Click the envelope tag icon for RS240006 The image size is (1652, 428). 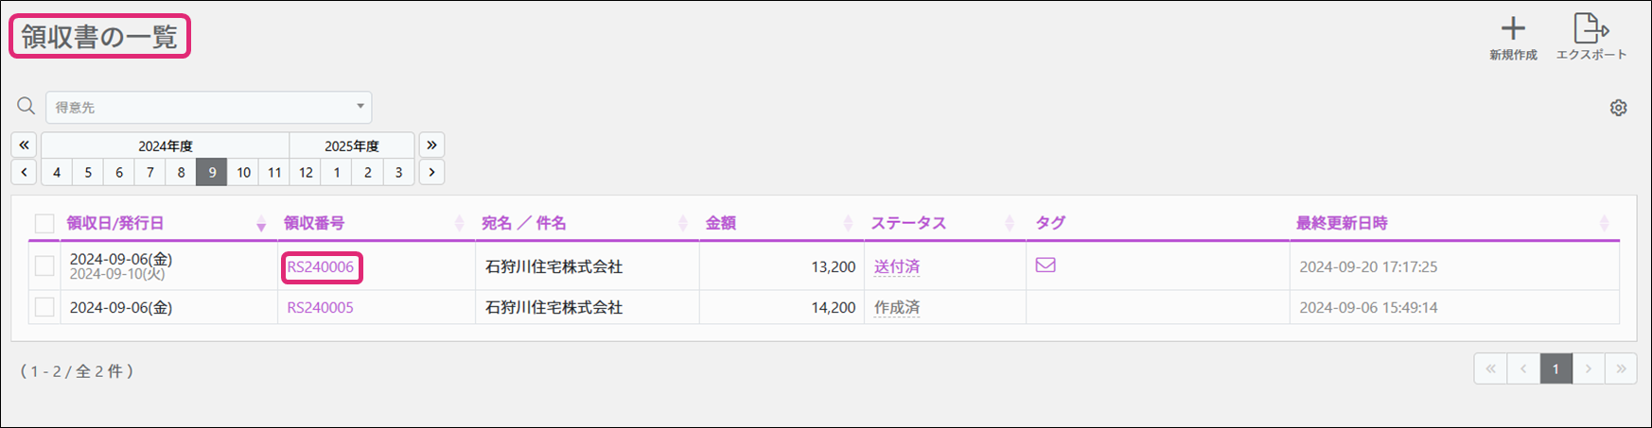pyautogui.click(x=1046, y=265)
